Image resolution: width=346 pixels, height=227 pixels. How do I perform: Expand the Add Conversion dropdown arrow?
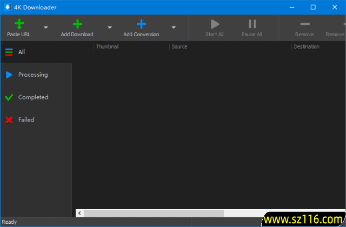tap(174, 27)
